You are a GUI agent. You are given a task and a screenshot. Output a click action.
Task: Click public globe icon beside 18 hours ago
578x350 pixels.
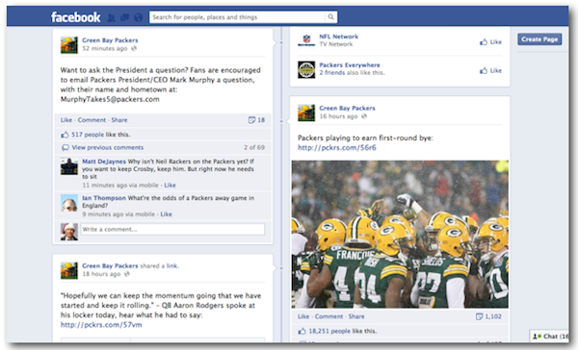pyautogui.click(x=127, y=274)
